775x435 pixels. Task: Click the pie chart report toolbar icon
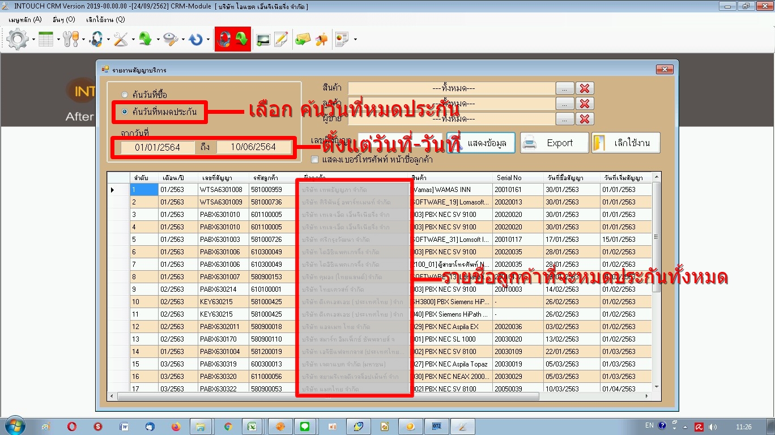click(x=342, y=39)
